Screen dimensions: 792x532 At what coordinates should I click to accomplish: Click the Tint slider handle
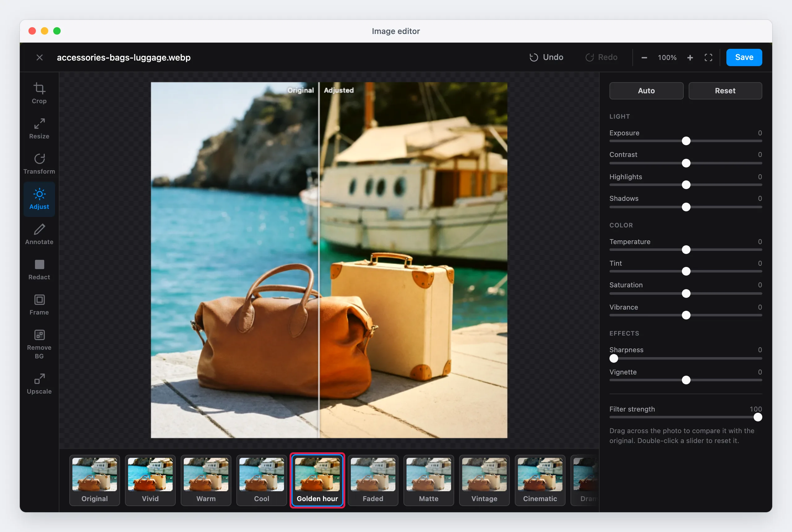[x=686, y=272]
